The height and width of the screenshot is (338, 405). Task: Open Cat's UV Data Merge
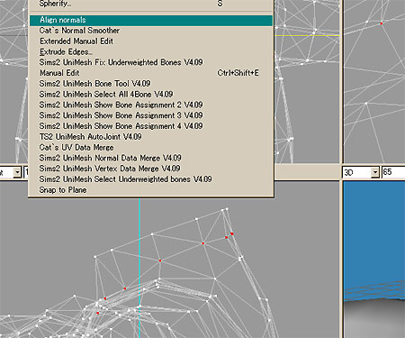pos(151,148)
